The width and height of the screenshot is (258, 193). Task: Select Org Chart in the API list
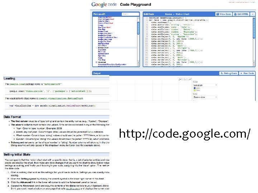pyautogui.click(x=102, y=50)
